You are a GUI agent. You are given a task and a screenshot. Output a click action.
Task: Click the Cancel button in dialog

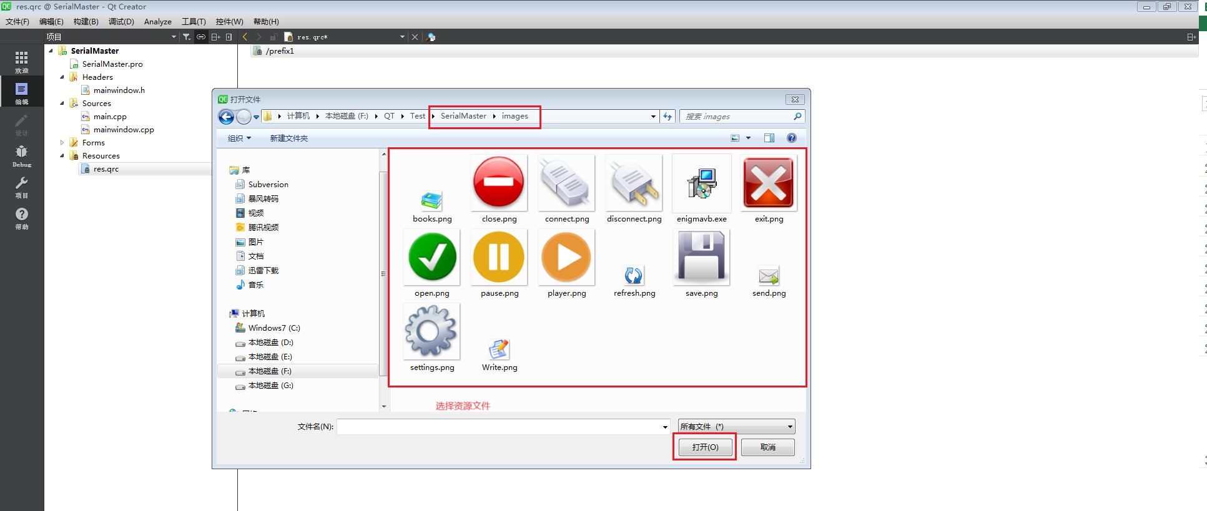click(768, 447)
